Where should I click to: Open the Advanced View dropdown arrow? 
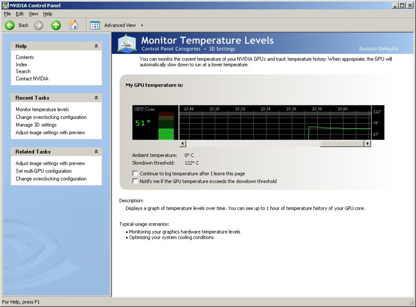(142, 26)
